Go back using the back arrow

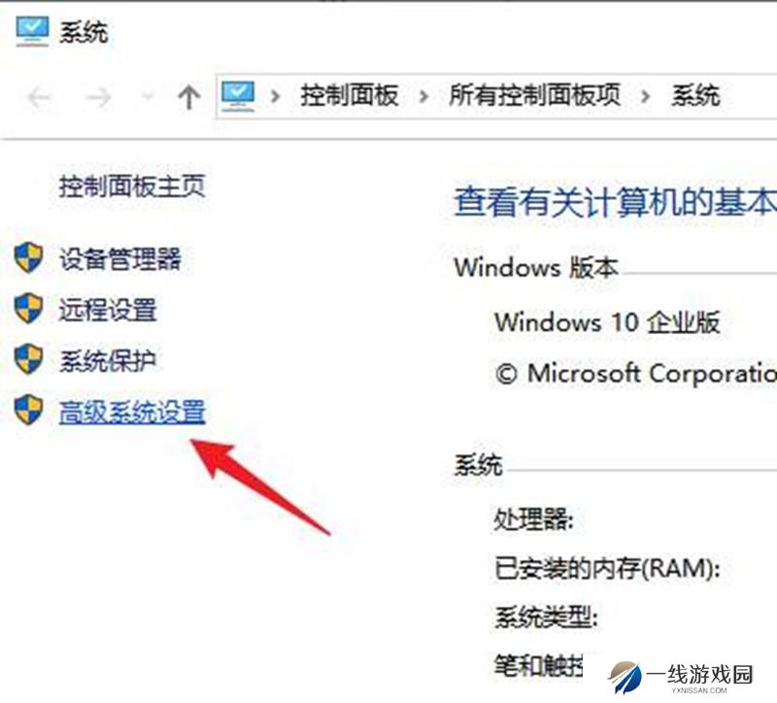[x=39, y=97]
